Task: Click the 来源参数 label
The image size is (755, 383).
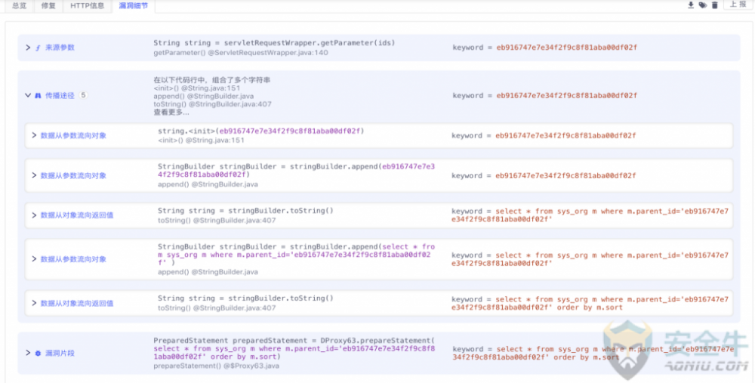Action: [60, 47]
